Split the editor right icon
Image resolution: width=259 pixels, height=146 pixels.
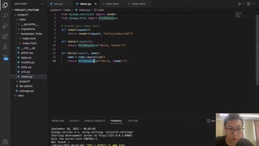[248, 4]
